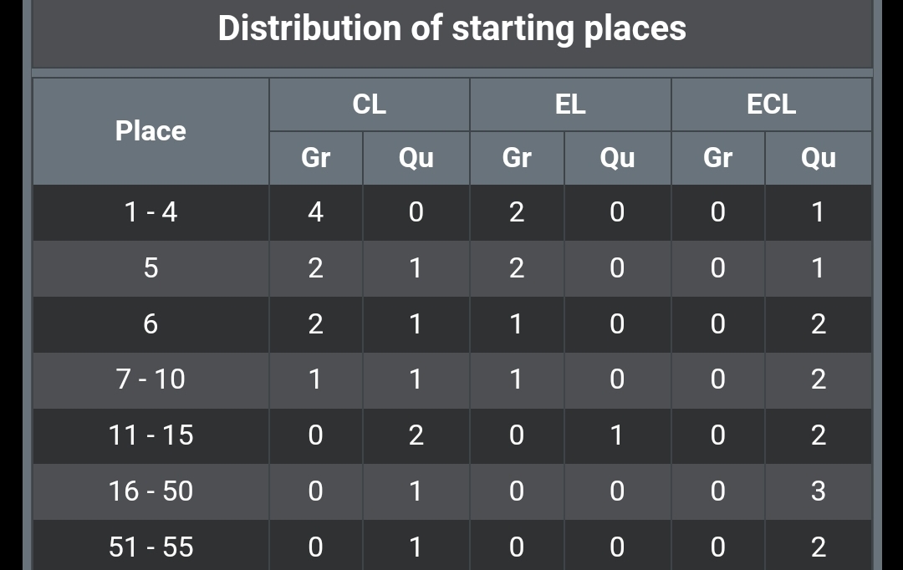Click the '16 - 50' place row label
The image size is (903, 570).
150,491
